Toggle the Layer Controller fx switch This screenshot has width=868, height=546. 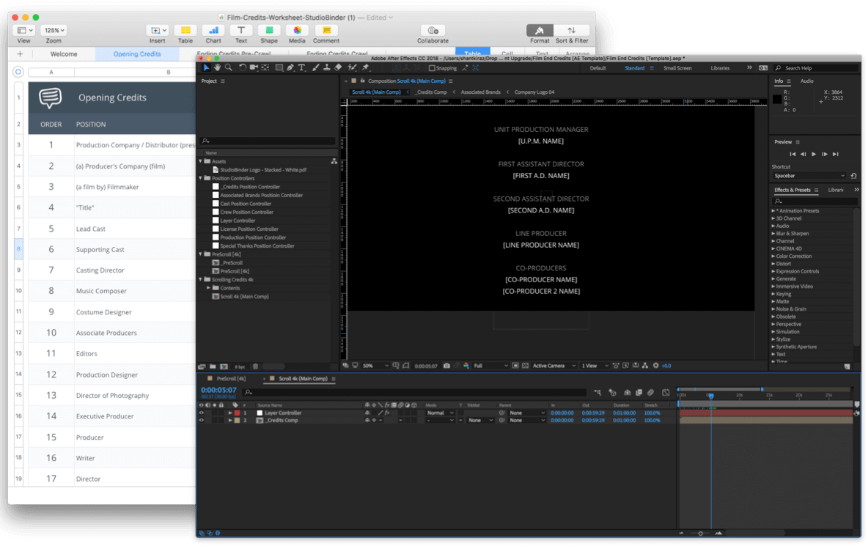(387, 413)
